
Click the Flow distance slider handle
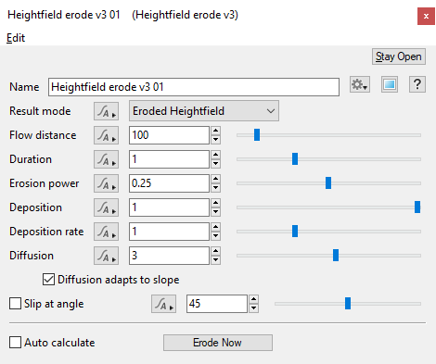[x=257, y=135]
